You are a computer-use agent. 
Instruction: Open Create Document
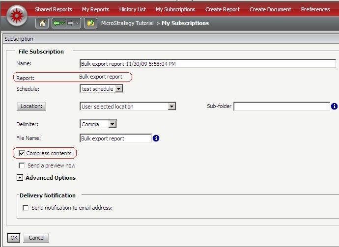[270, 9]
